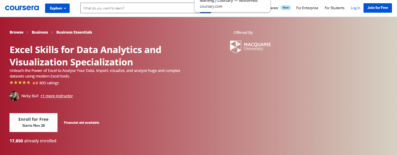Click the five-star rating icons
Image resolution: width=397 pixels, height=155 pixels.
[x=20, y=83]
